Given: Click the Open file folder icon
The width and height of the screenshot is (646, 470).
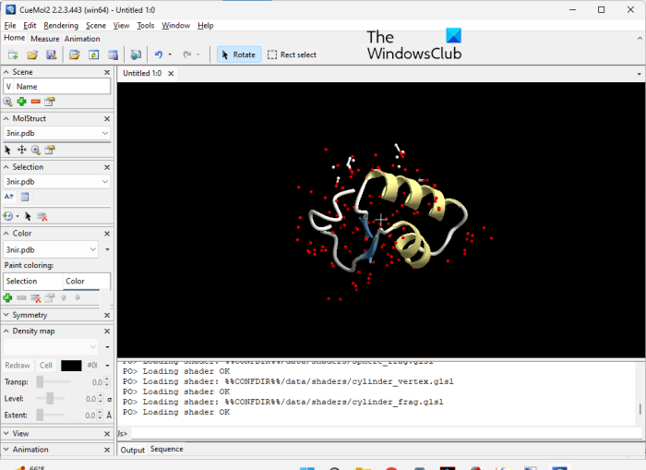Looking at the screenshot, I should pyautogui.click(x=32, y=54).
